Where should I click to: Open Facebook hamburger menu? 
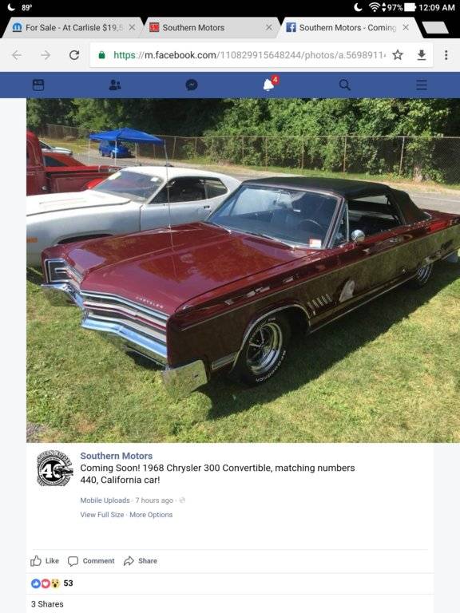point(422,85)
